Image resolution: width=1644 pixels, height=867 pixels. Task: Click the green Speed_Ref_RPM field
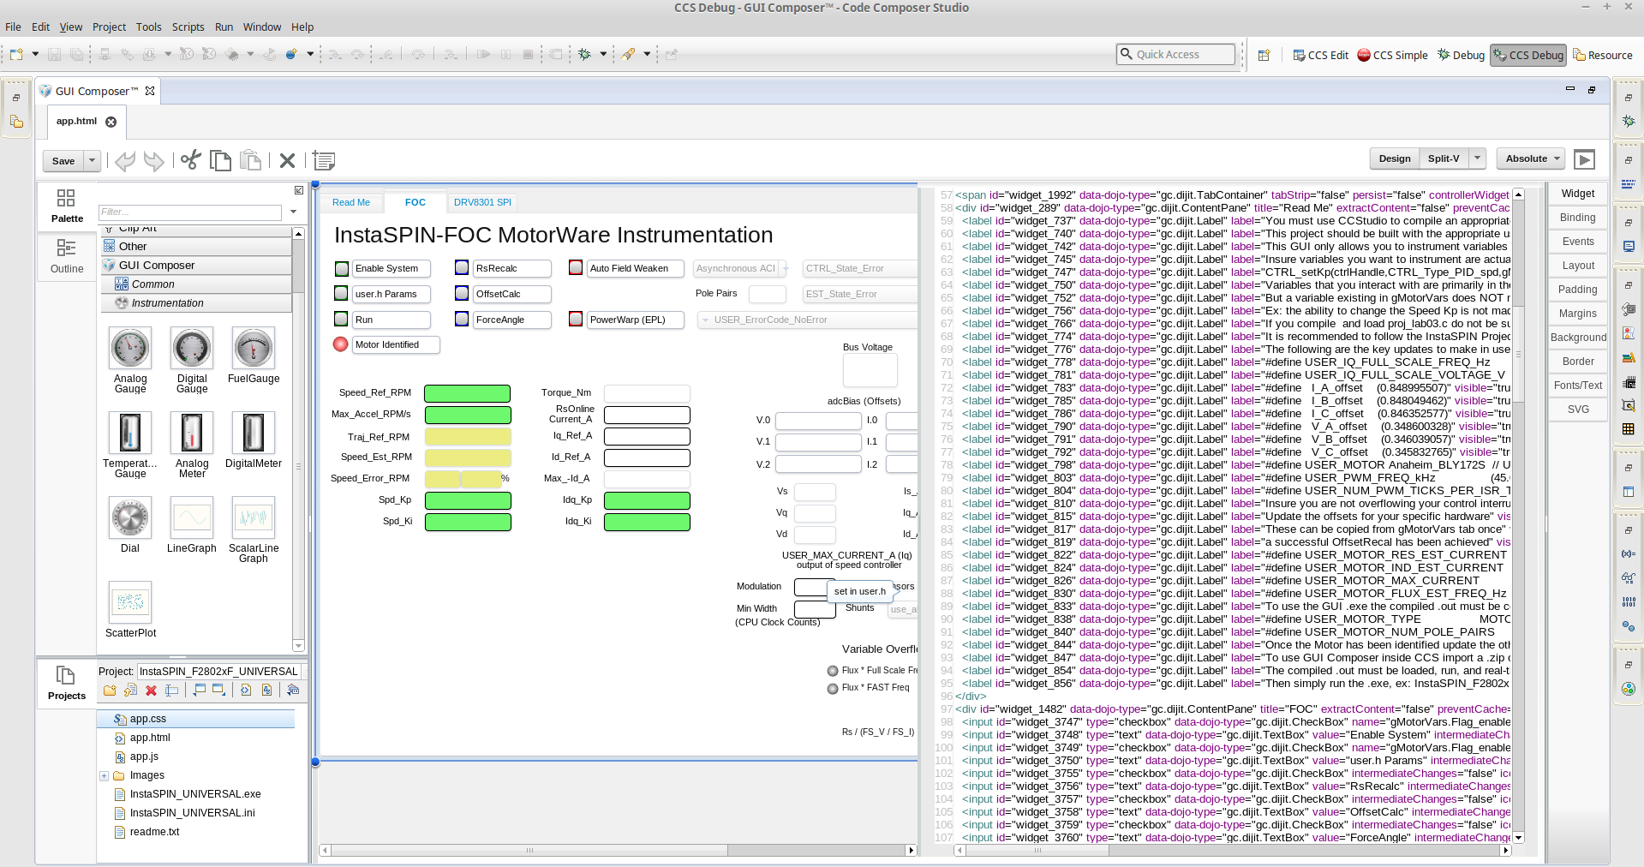(x=467, y=393)
